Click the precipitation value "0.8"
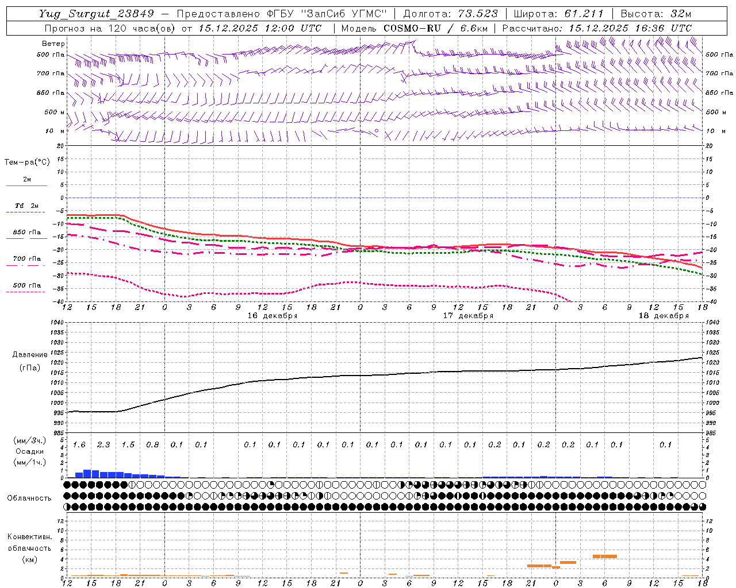Image resolution: width=736 pixels, height=588 pixels. [152, 444]
